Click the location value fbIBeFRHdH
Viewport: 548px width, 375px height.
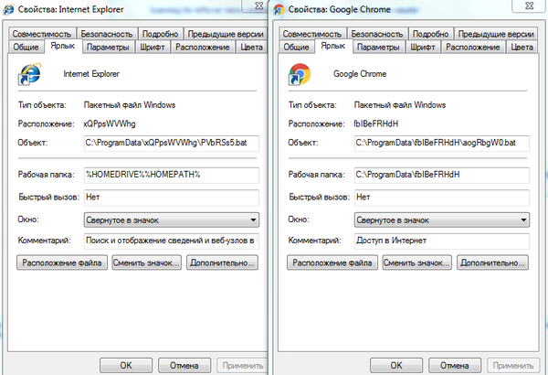coord(376,124)
